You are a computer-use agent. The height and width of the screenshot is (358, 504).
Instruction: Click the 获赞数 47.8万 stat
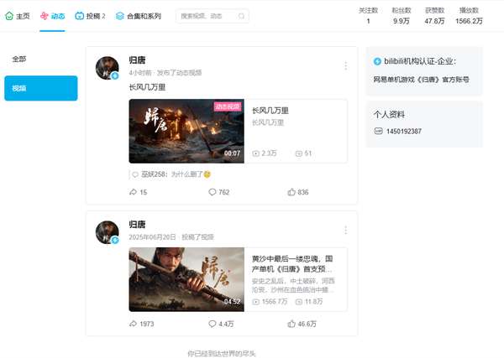(x=434, y=16)
